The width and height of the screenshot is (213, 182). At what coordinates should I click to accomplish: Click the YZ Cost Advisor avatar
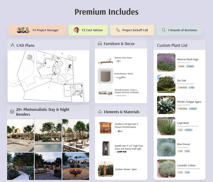pos(76,30)
